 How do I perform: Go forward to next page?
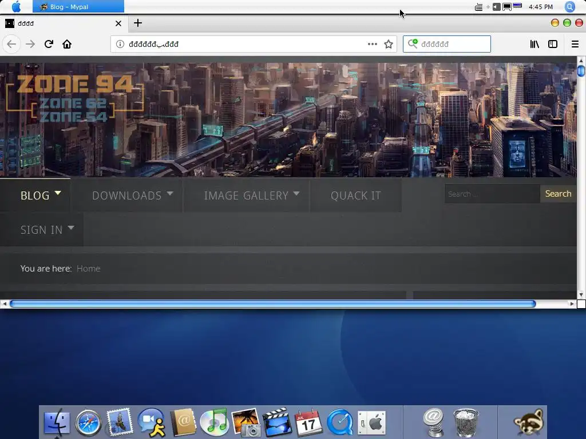pyautogui.click(x=30, y=44)
